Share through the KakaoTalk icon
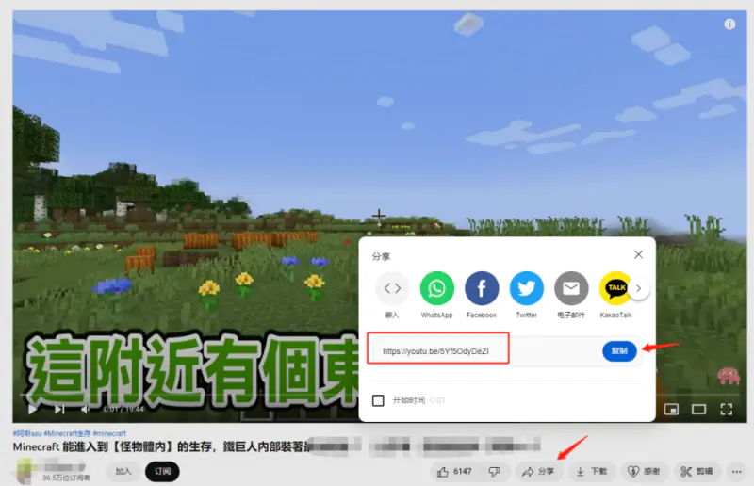754x486 pixels. coord(615,288)
